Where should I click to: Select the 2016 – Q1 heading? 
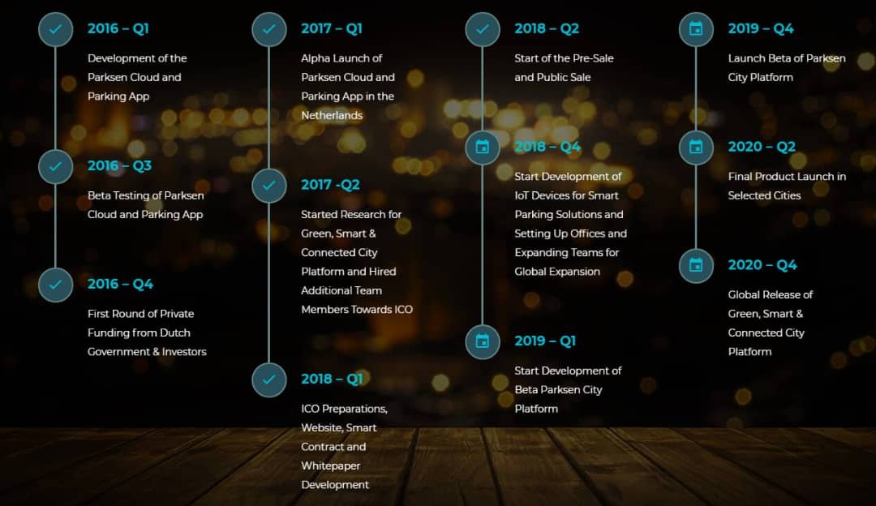coord(118,28)
